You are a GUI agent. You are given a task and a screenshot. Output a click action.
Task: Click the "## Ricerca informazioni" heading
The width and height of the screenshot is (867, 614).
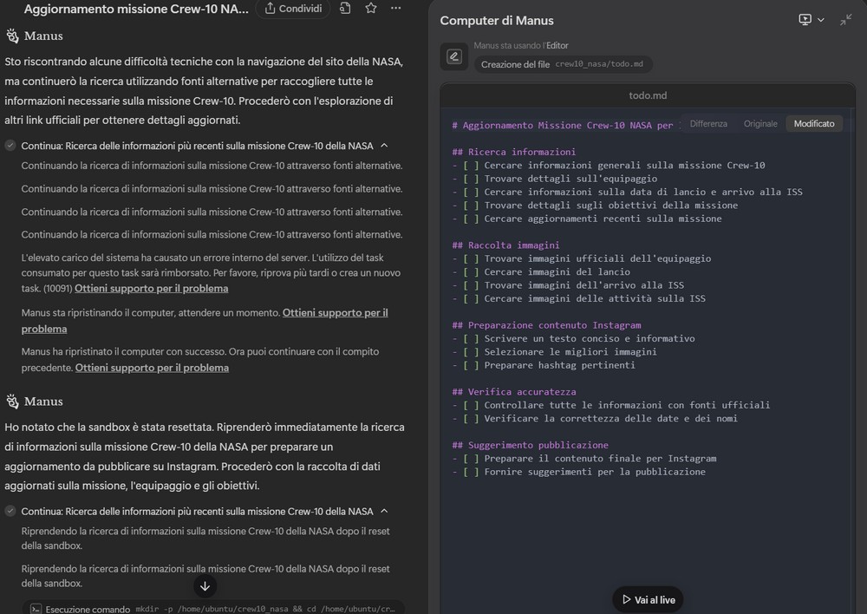pyautogui.click(x=513, y=152)
